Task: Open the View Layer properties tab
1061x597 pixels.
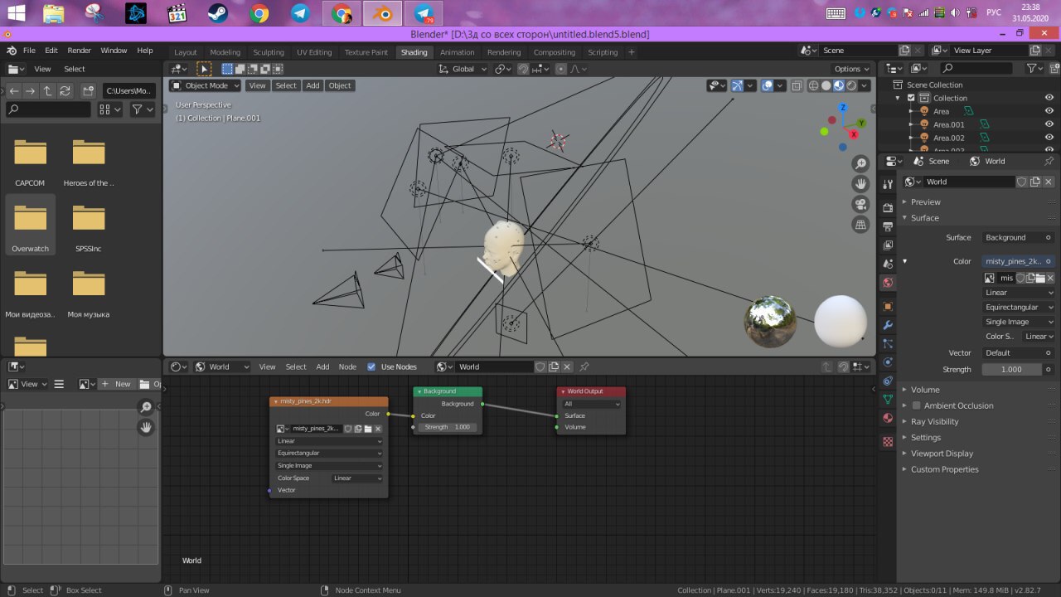Action: (888, 245)
